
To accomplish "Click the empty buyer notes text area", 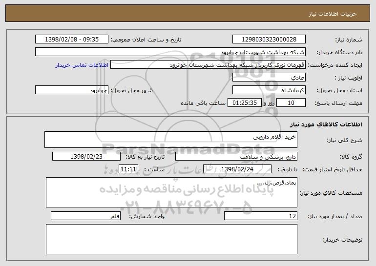I will [171, 239].
